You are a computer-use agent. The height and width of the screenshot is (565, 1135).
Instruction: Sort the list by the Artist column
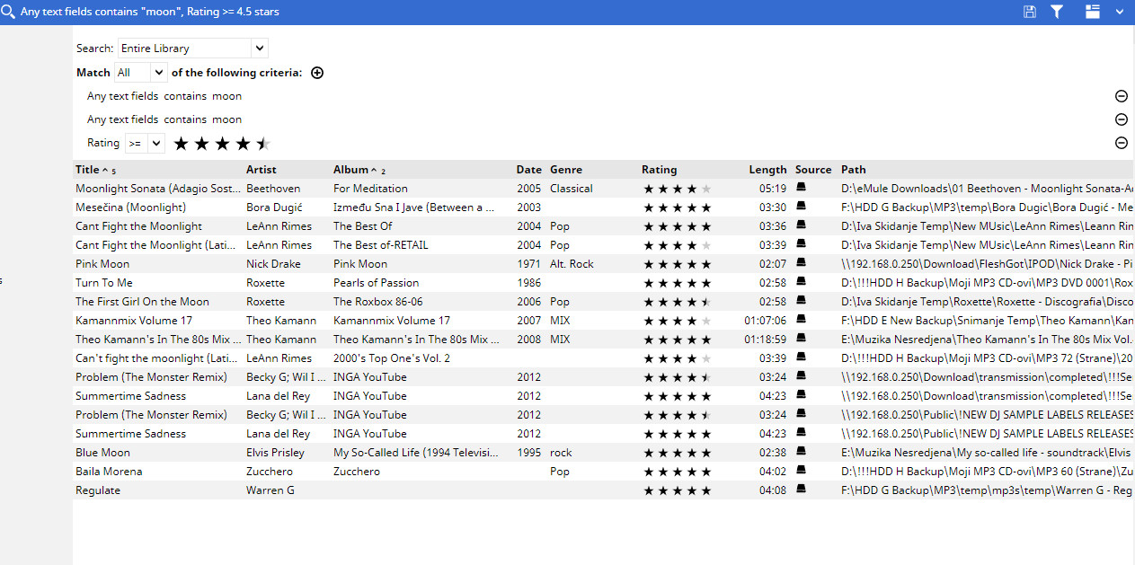coord(262,170)
